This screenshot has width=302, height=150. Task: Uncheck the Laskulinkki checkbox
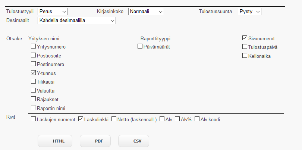pyautogui.click(x=81, y=119)
